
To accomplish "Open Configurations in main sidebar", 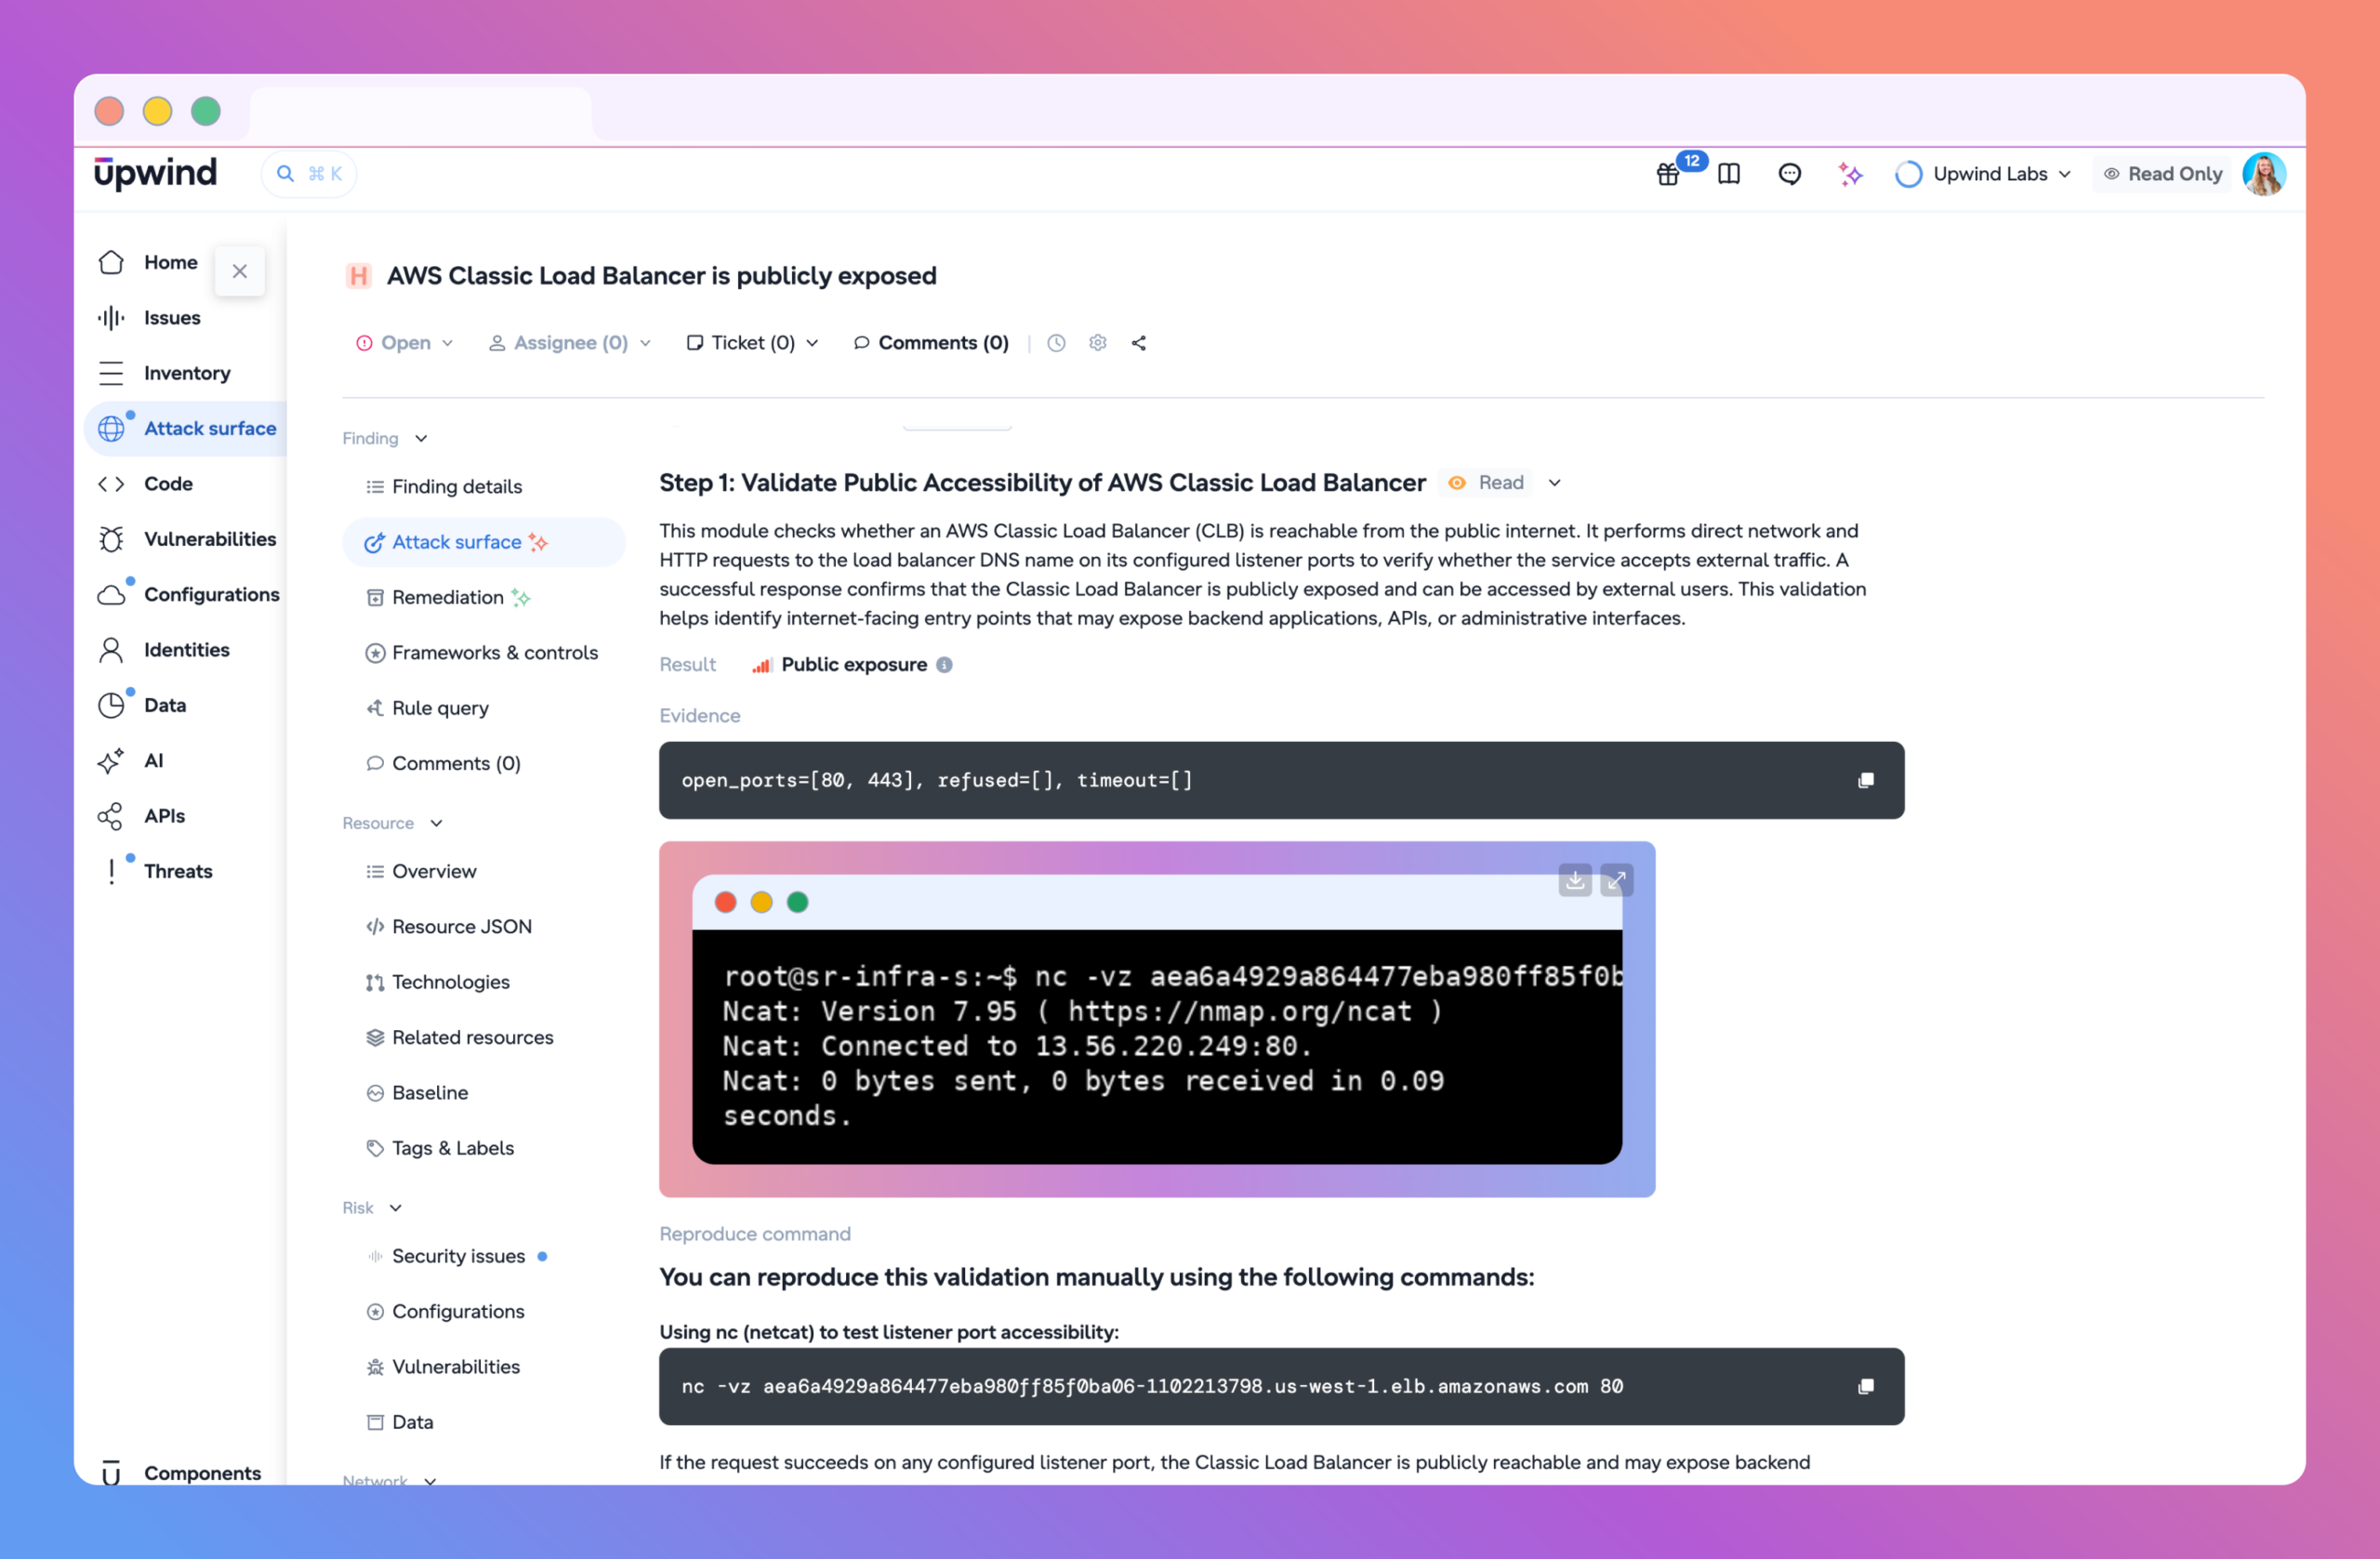I will 189,595.
